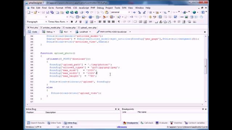This screenshot has width=232, height=130.
Task: Click the form checkbox element icon
Action: point(179,22)
